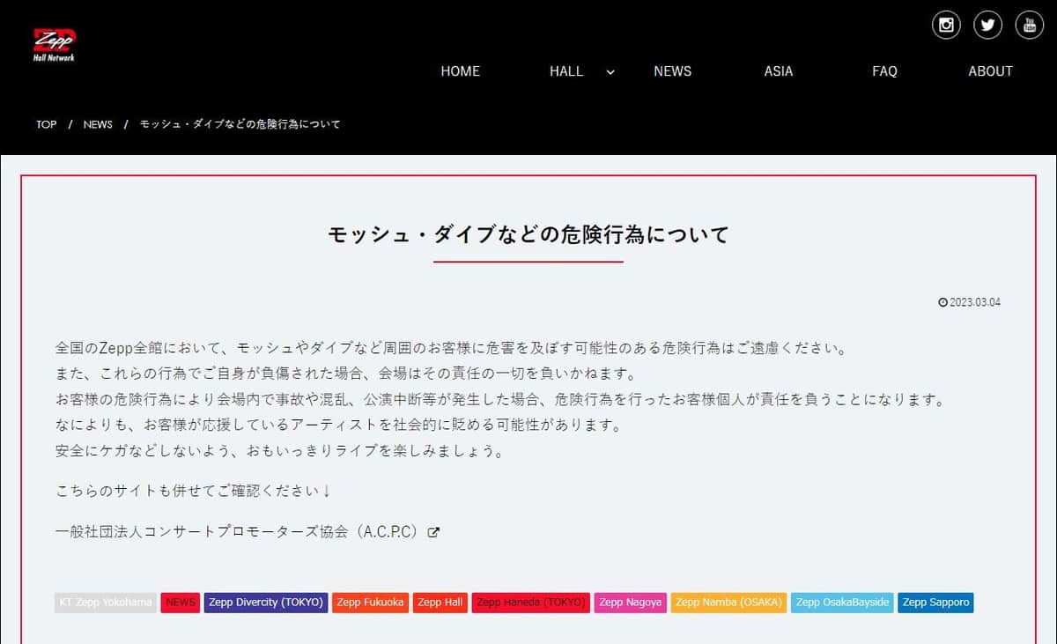Click the NEWS breadcrumb link
Image resolution: width=1057 pixels, height=644 pixels.
point(98,124)
